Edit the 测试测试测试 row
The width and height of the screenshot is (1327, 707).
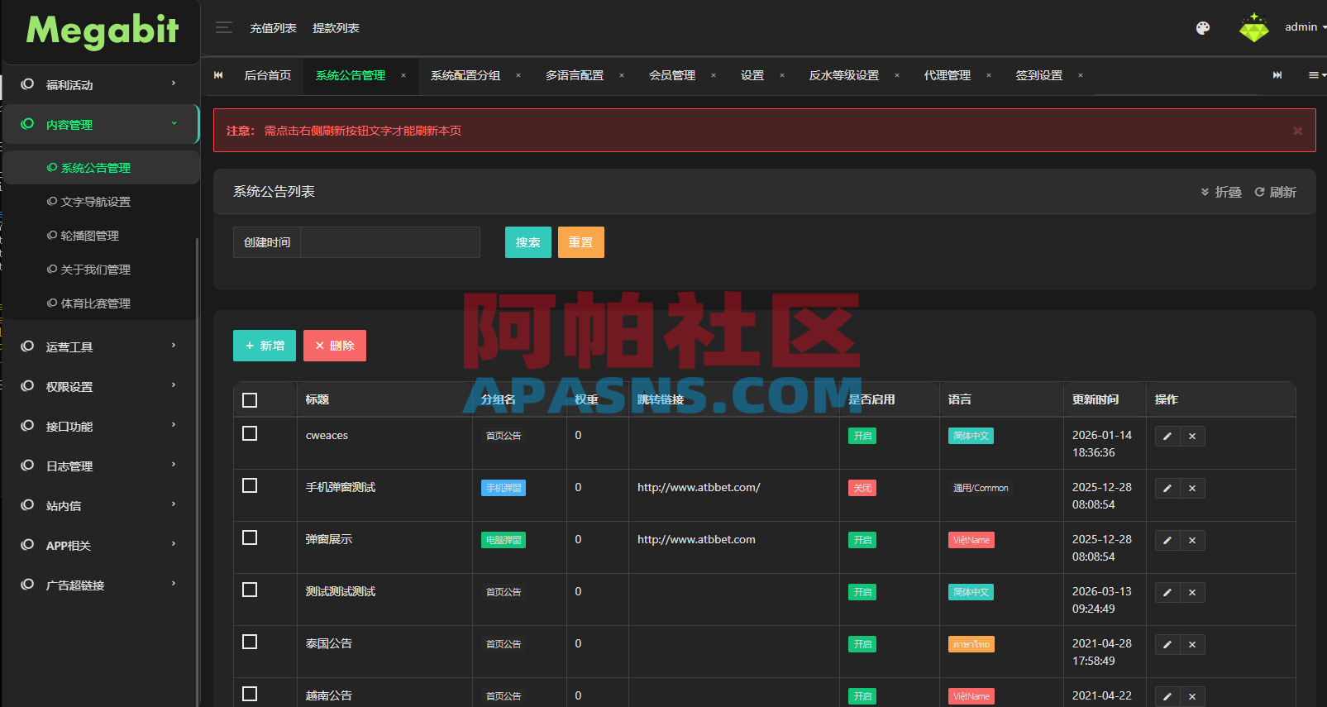[x=1167, y=593]
